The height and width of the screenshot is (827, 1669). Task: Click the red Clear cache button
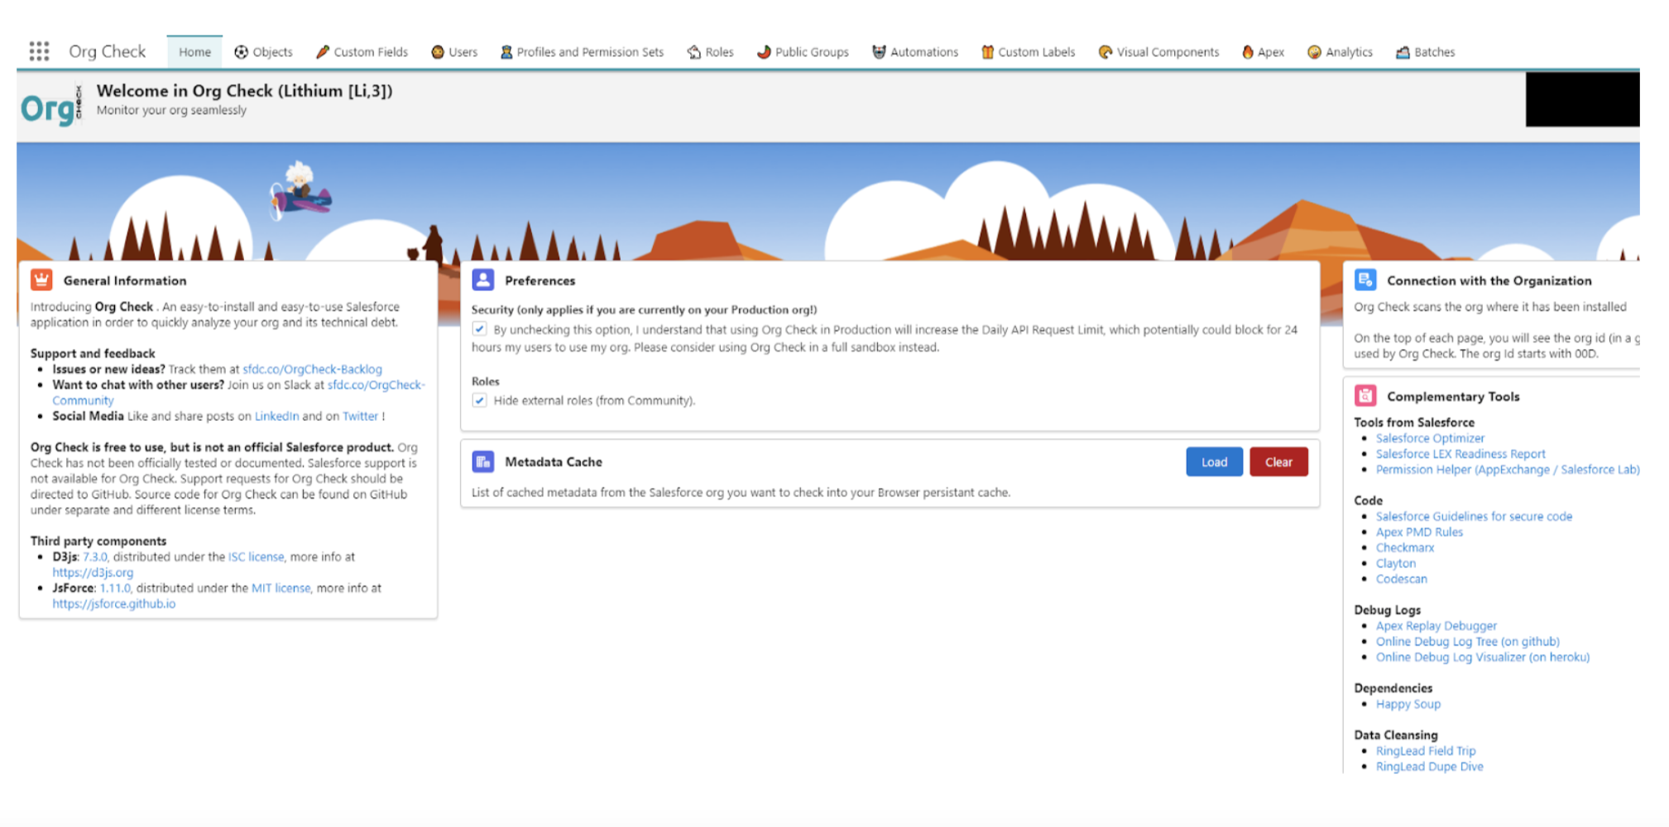click(1278, 461)
